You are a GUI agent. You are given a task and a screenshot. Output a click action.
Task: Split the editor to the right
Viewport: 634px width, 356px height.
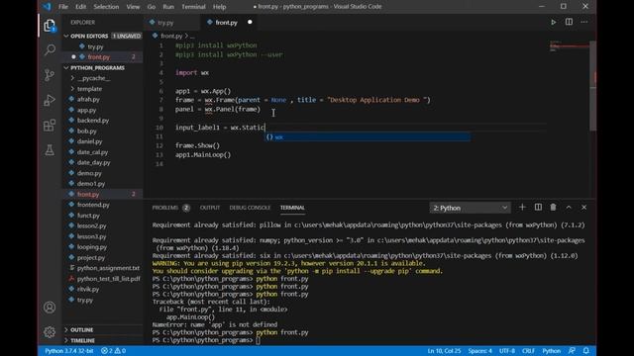569,22
